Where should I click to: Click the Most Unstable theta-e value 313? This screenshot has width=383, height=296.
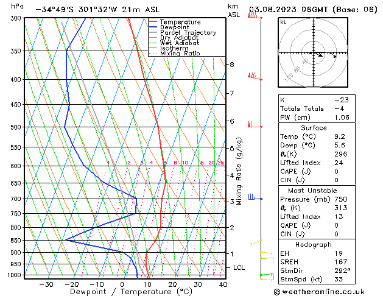[x=341, y=208]
